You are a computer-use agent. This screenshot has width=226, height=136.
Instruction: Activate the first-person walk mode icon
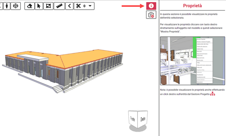click(x=7, y=6)
